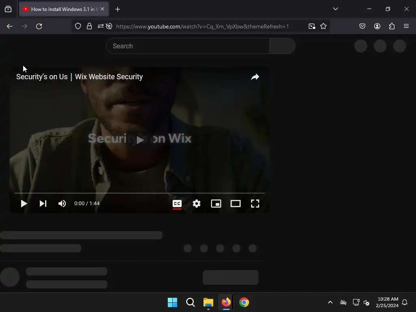Launch Google Chrome from taskbar
Screen dimensions: 416x312
point(244,302)
